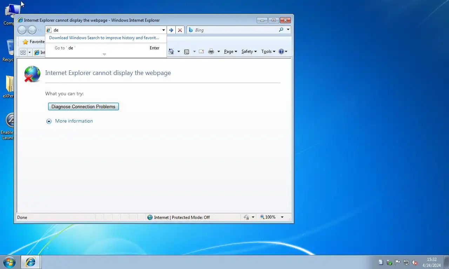Viewport: 449px width, 269px height.
Task: Click Diagnose Connection Problems button
Action: click(x=83, y=106)
